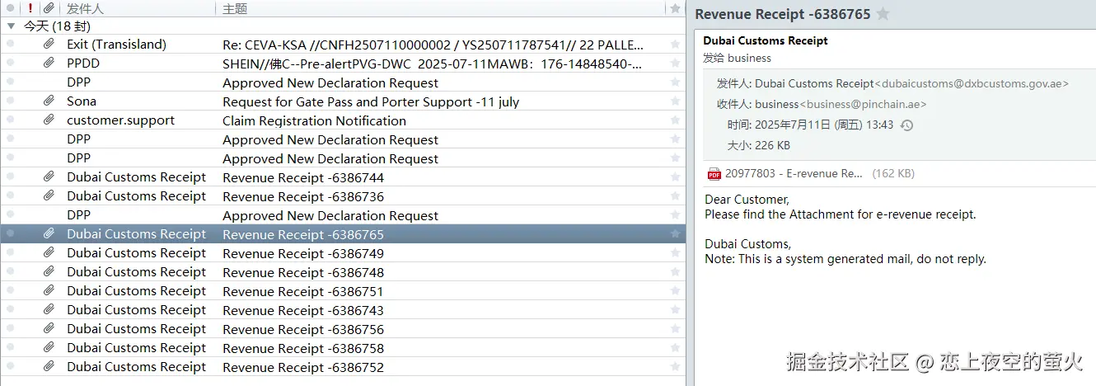Toggle star on Sona's Gate Pass email
The height and width of the screenshot is (386, 1096).
[676, 101]
